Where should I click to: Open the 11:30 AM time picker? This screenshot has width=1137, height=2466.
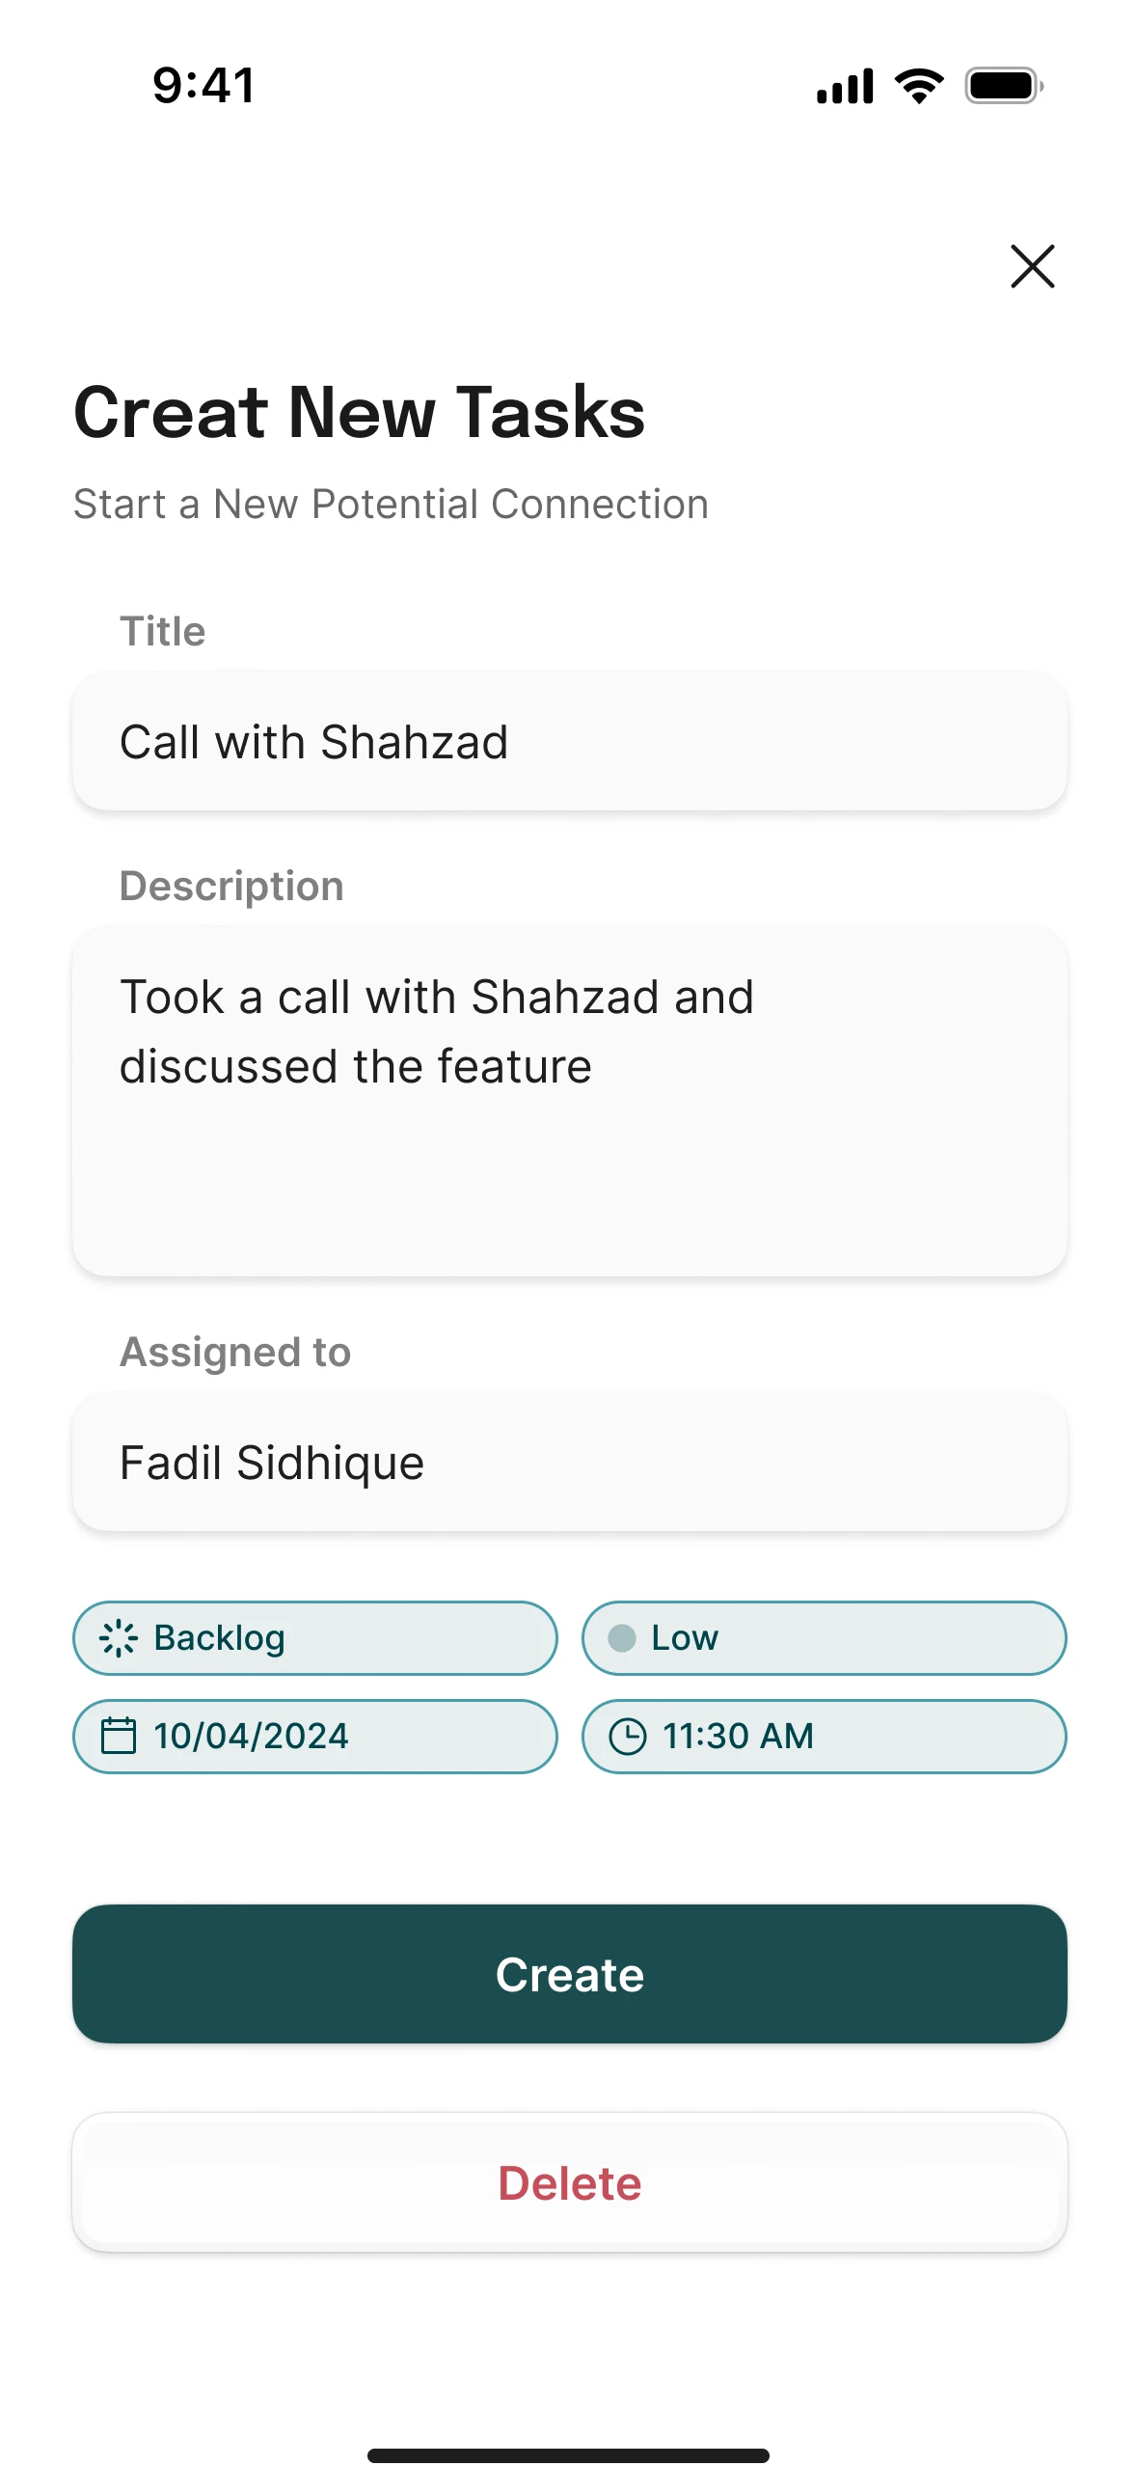click(824, 1737)
